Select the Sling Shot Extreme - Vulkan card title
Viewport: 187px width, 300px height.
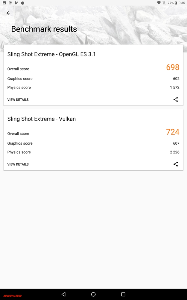[x=42, y=119]
